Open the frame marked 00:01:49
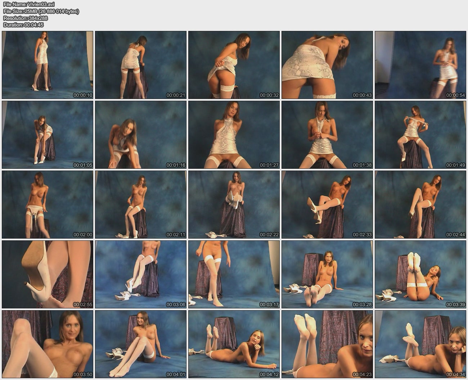This screenshot has width=468, height=380. [x=420, y=135]
